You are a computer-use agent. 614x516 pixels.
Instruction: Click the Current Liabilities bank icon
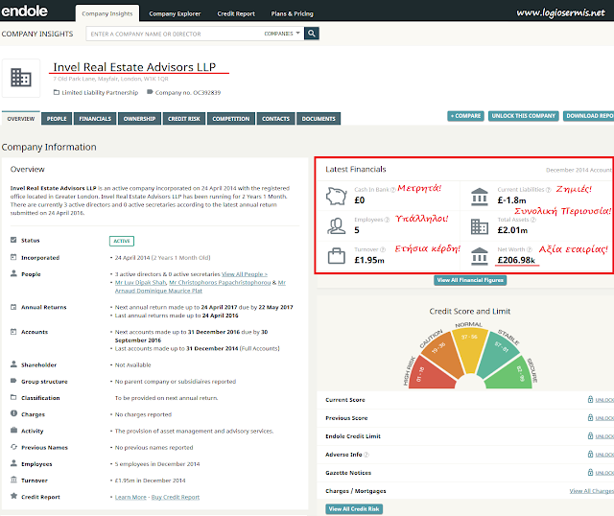point(480,197)
